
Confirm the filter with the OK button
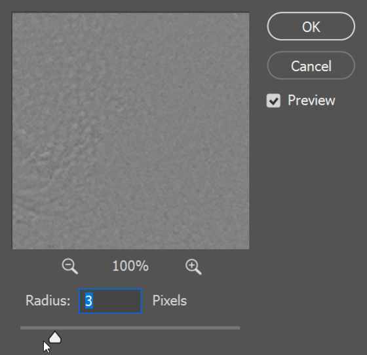pos(311,26)
